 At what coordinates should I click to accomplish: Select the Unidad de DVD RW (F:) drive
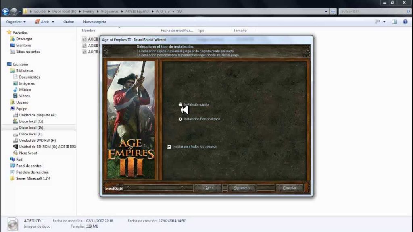click(38, 140)
